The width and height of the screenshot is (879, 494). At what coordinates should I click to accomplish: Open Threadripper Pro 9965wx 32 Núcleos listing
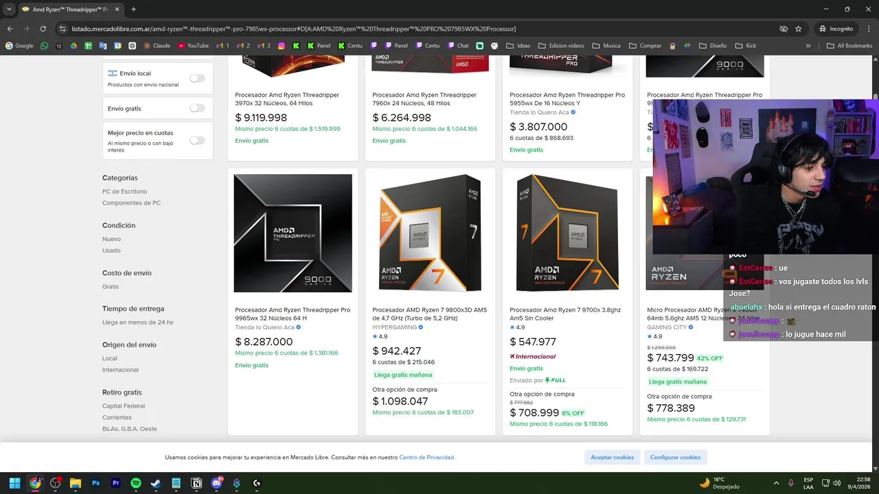pyautogui.click(x=293, y=314)
